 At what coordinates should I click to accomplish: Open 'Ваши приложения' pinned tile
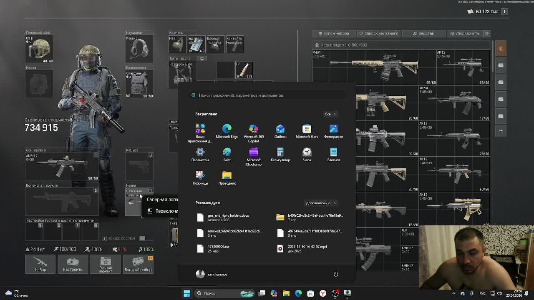point(200,133)
